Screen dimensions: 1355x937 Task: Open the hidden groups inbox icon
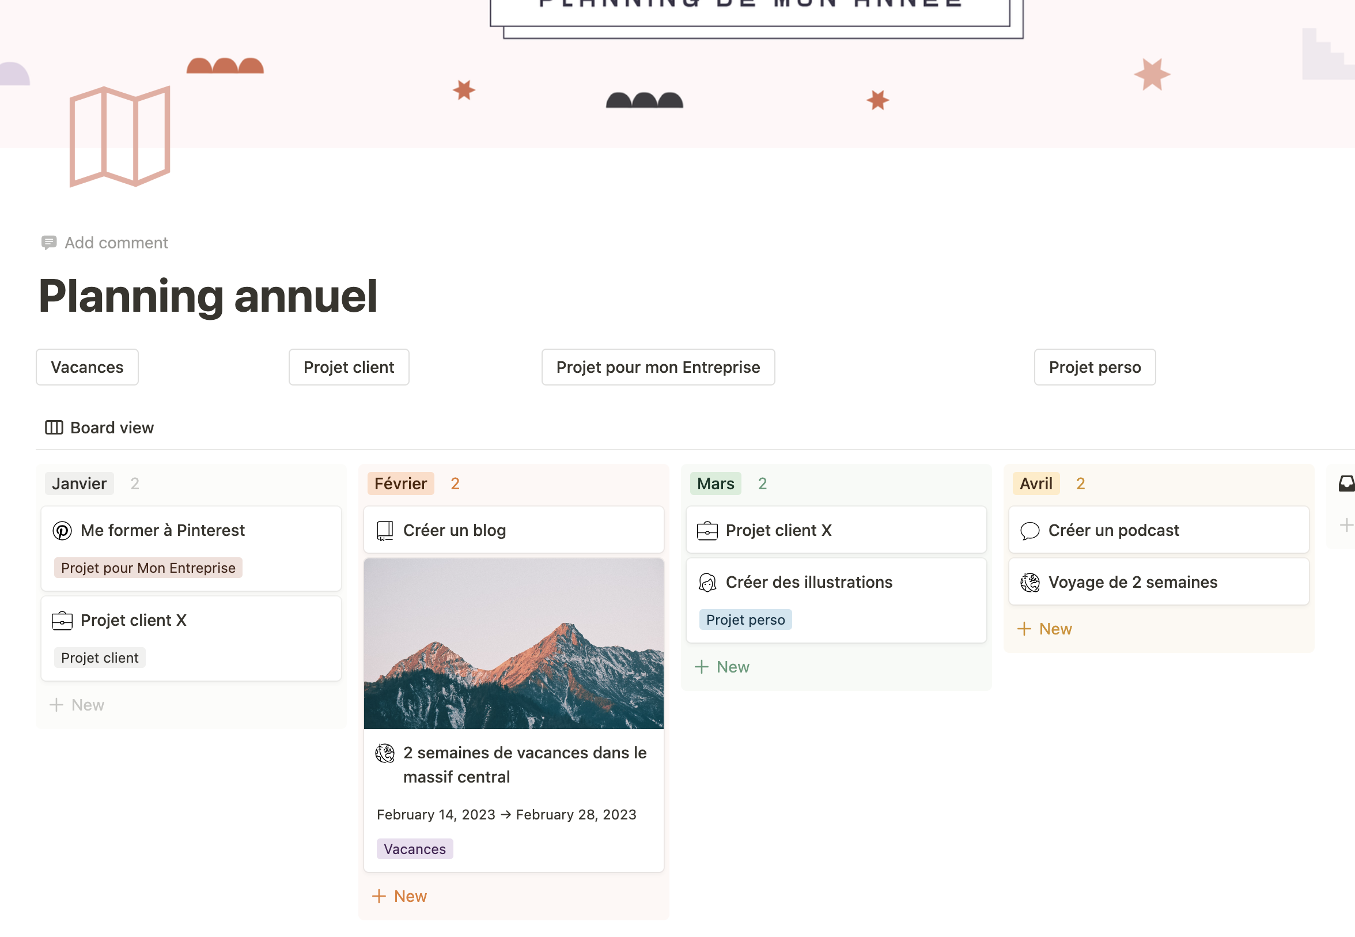click(1346, 483)
